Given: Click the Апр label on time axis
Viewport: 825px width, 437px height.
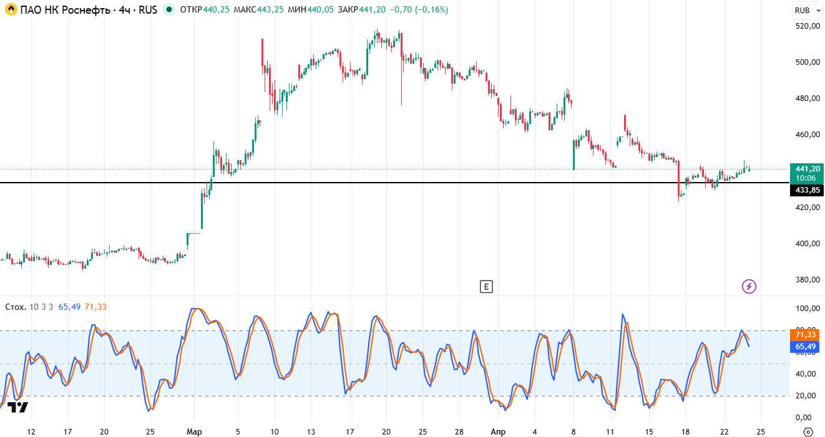Looking at the screenshot, I should 497,431.
